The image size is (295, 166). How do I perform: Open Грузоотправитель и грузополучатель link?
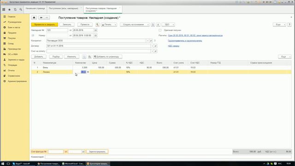pyautogui.click(x=185, y=41)
